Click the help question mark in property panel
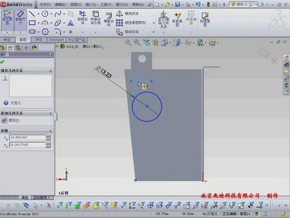This screenshot has height=218, width=290. tap(51, 54)
